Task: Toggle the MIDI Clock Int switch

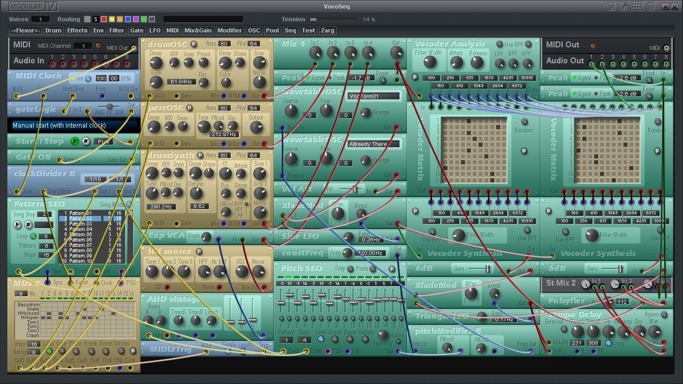Action: (88, 79)
